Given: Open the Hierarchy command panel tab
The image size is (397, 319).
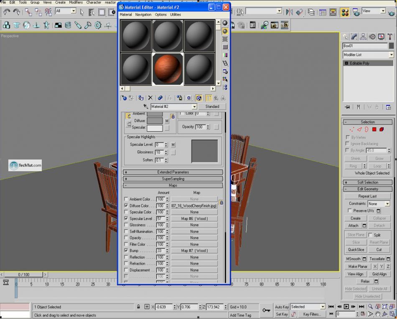Looking at the screenshot, I should (363, 37).
